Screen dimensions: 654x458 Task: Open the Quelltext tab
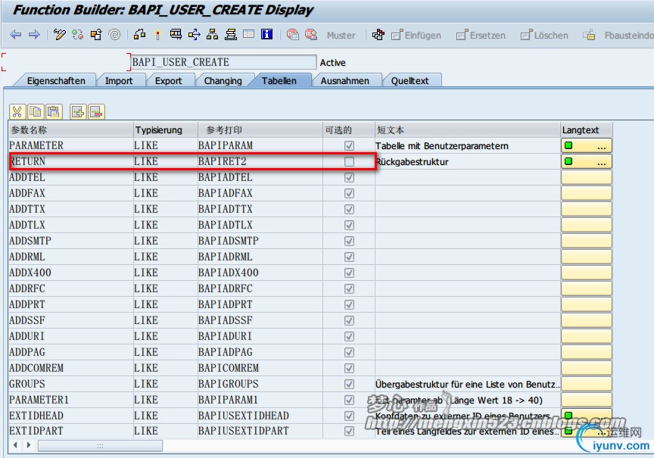(410, 81)
